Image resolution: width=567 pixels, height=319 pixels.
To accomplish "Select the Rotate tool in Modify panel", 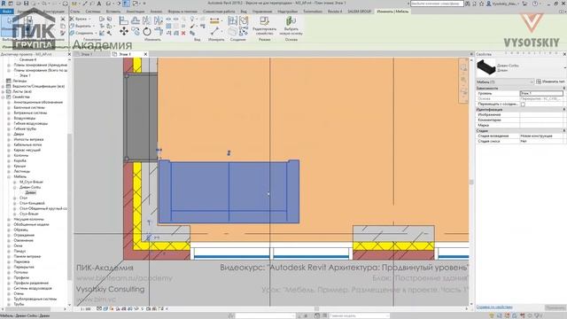I will (x=147, y=32).
